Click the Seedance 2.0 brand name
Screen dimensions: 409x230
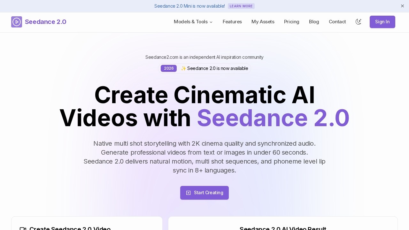coord(46,22)
